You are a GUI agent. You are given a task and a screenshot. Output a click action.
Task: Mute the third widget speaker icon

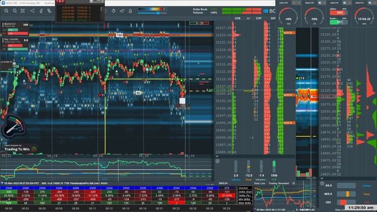(x=345, y=2)
